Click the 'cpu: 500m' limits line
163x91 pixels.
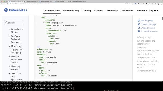(x=55, y=39)
